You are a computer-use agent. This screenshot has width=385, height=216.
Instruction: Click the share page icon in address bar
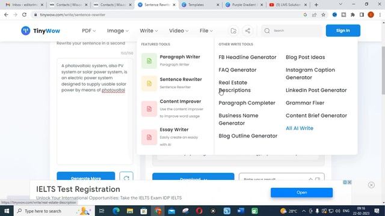[314, 14]
